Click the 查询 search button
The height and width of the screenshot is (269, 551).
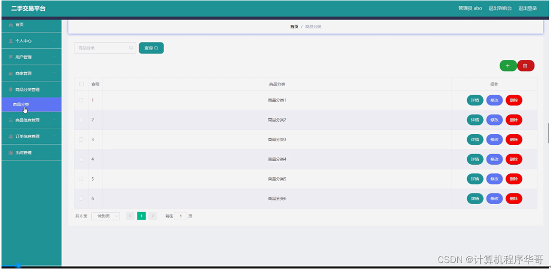pyautogui.click(x=151, y=48)
